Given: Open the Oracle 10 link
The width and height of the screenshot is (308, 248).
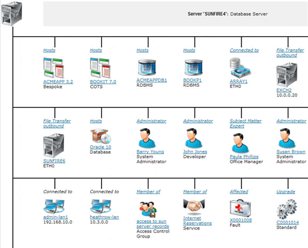Looking at the screenshot, I should [x=100, y=147].
